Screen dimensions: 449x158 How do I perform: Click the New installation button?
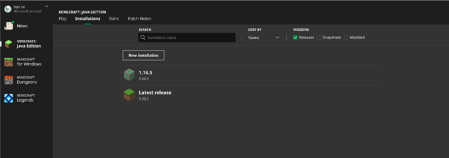click(143, 55)
